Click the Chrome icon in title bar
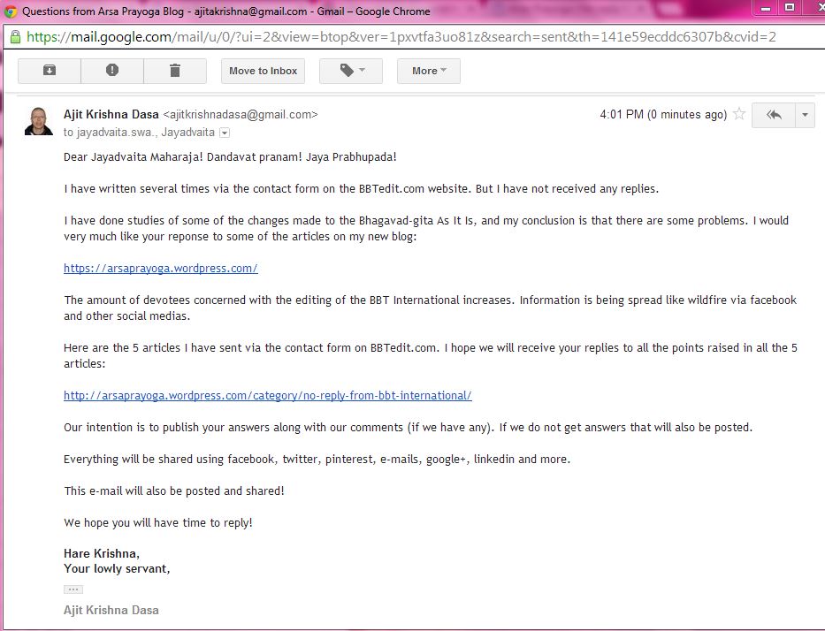Screen dimensions: 825x631 11,11
